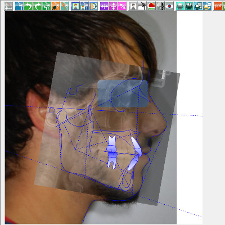Click the dark green print preview icon
Screen dimensions: 225x225
(x=189, y=6)
